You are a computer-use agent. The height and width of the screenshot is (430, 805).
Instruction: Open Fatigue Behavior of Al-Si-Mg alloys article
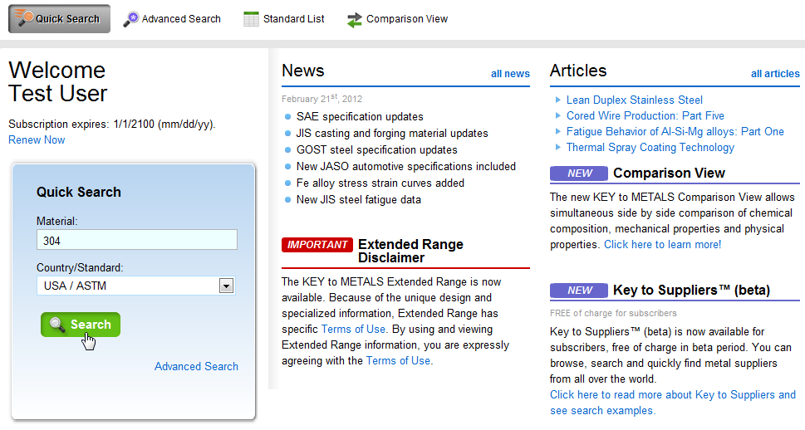(675, 132)
